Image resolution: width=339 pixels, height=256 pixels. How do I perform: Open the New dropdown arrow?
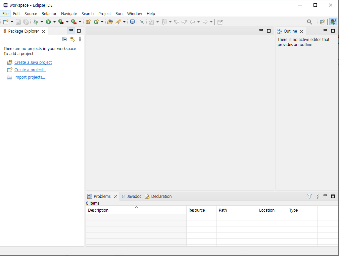(x=12, y=22)
